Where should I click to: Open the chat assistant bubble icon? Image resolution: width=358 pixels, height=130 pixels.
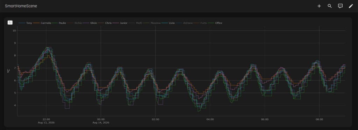coord(340,6)
